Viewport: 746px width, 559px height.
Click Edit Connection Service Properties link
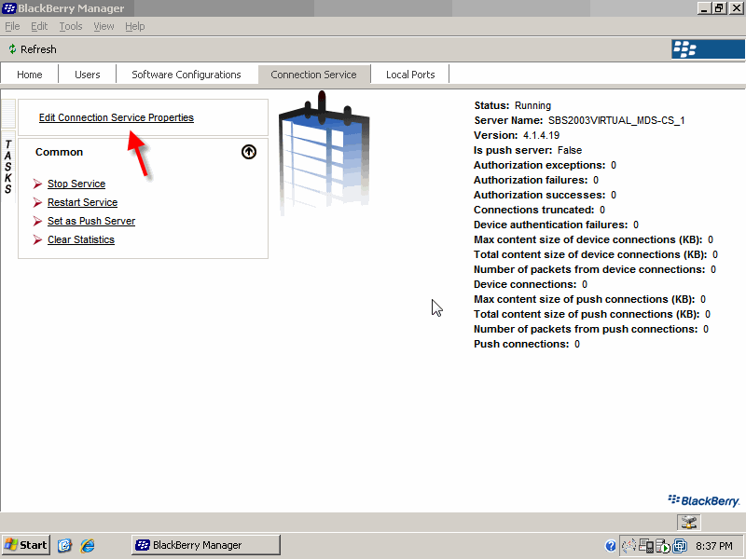point(117,117)
